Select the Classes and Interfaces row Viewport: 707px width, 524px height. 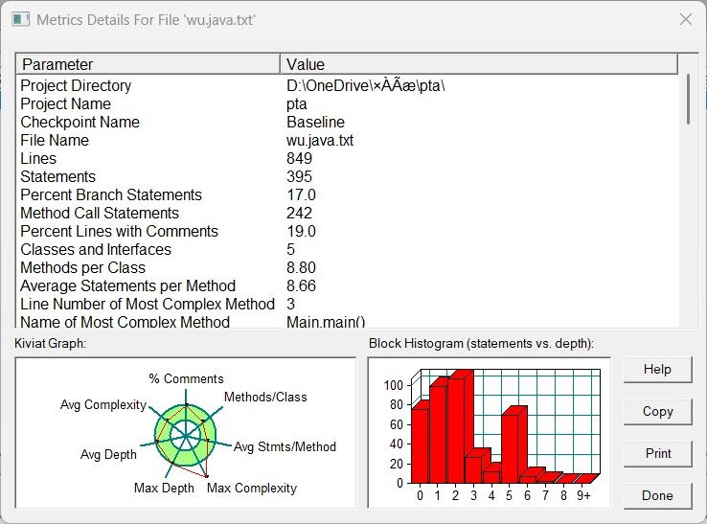[x=347, y=249]
